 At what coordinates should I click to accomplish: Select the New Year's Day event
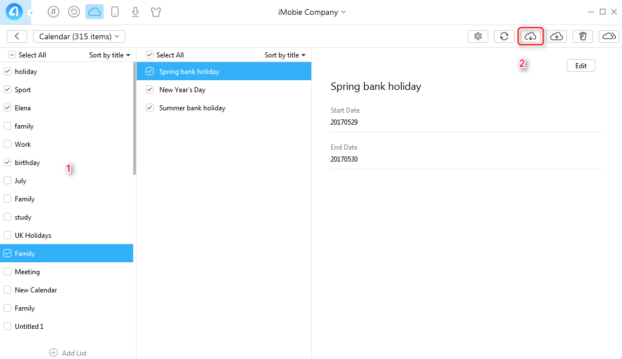[x=224, y=90]
